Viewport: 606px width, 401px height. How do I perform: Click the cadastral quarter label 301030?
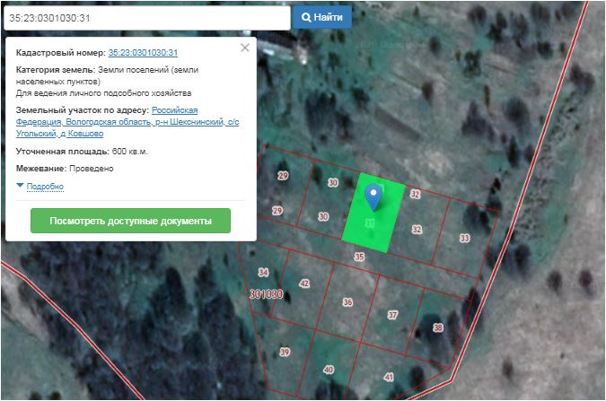coord(266,294)
